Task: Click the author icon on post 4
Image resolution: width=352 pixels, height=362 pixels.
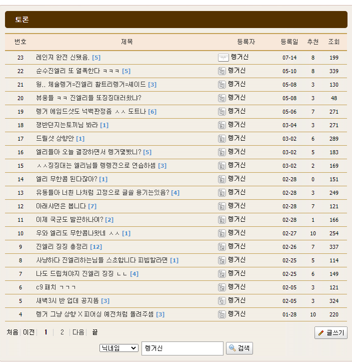Action: [x=221, y=314]
